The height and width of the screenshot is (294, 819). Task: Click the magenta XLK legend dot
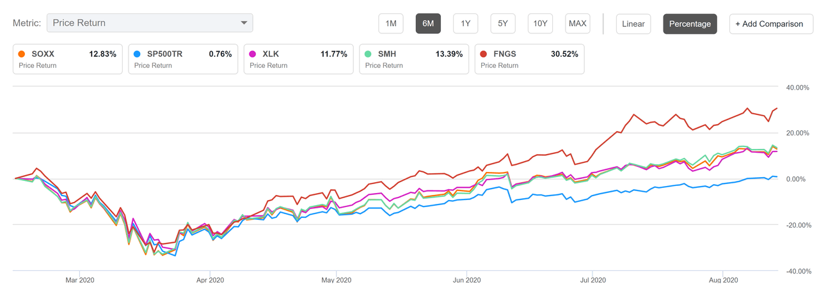click(254, 54)
